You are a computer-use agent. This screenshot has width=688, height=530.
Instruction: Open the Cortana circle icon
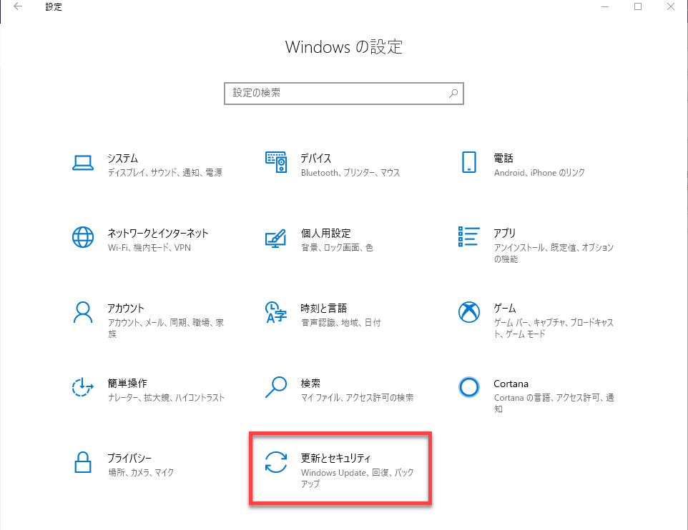(x=469, y=387)
